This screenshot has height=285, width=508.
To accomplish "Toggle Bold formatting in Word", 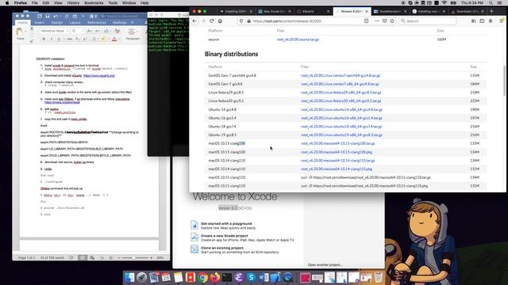I will click(44, 39).
